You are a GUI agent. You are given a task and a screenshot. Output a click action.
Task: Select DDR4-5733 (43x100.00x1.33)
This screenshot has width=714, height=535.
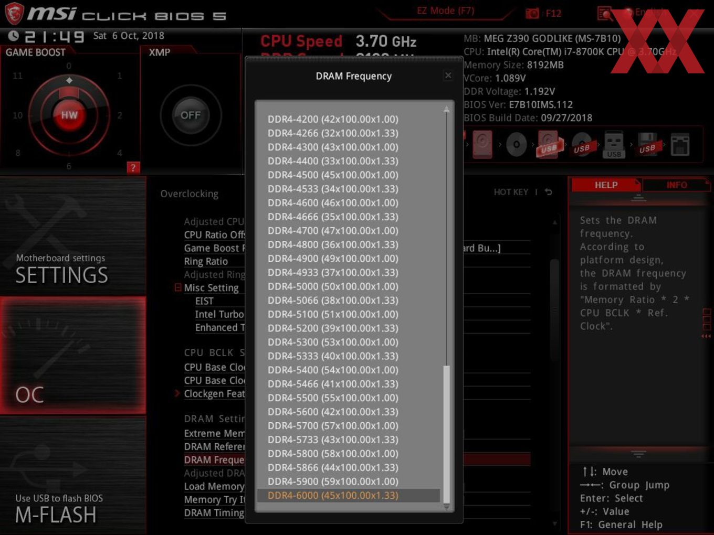point(348,440)
